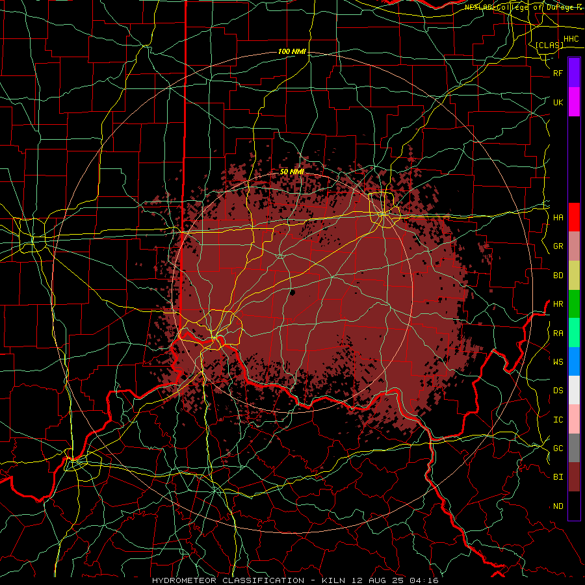Screen dimensions: 585x585
Task: Click the "50 NMI" range ring label
Action: [x=292, y=172]
